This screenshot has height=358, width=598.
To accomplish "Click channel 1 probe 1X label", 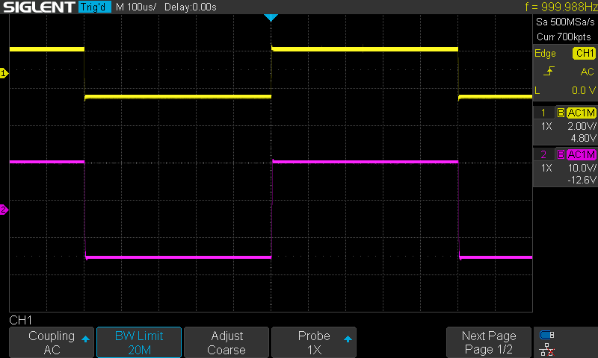I will [546, 126].
